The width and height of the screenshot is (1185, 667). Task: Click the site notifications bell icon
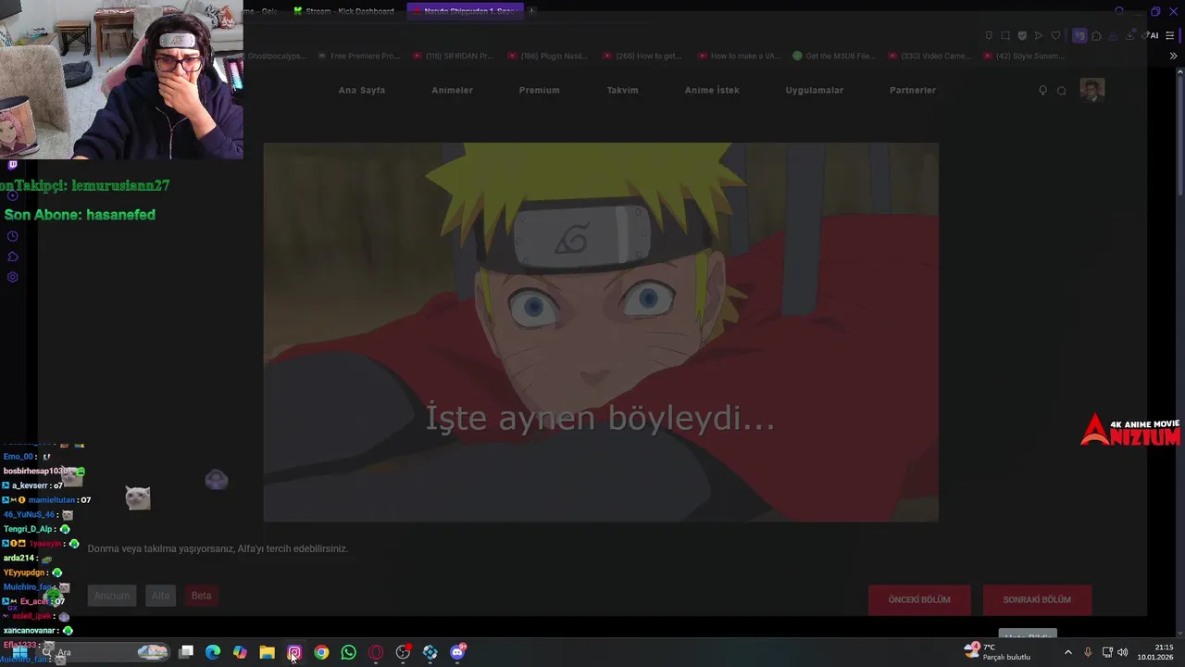[1042, 90]
